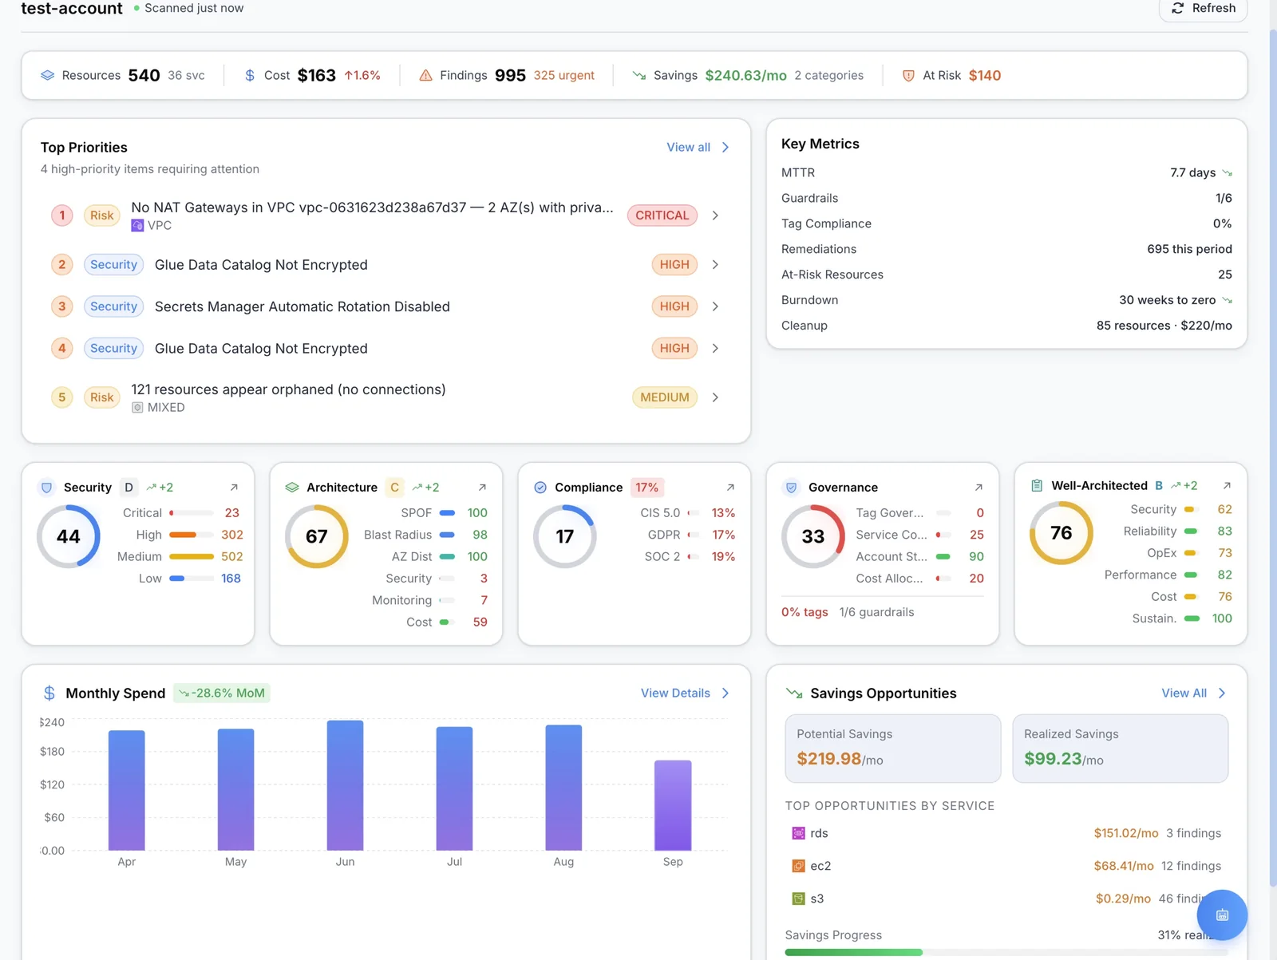Click the Security score 44 gauge
The width and height of the screenshot is (1277, 960).
(x=69, y=536)
